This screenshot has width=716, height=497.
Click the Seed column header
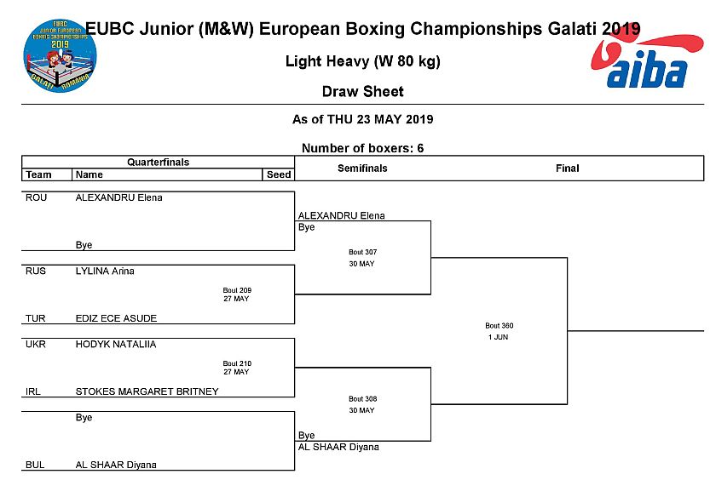[x=279, y=174]
